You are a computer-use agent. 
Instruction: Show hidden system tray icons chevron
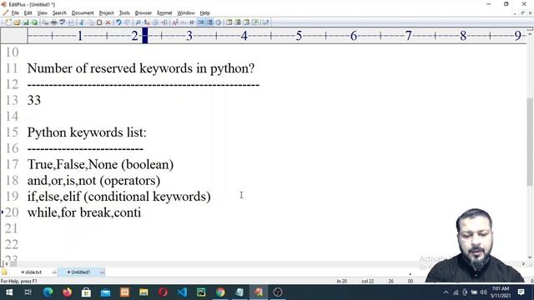tap(446, 292)
